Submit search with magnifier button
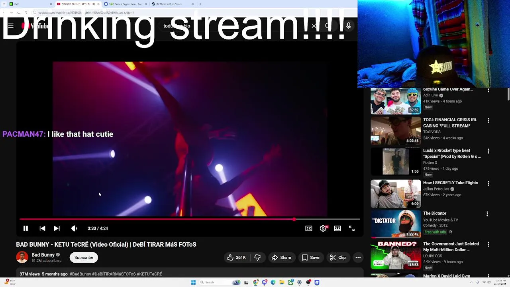Viewport: 510px width, 287px height. (328, 26)
